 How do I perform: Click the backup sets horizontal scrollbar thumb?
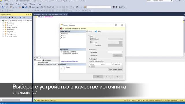tap(92, 66)
